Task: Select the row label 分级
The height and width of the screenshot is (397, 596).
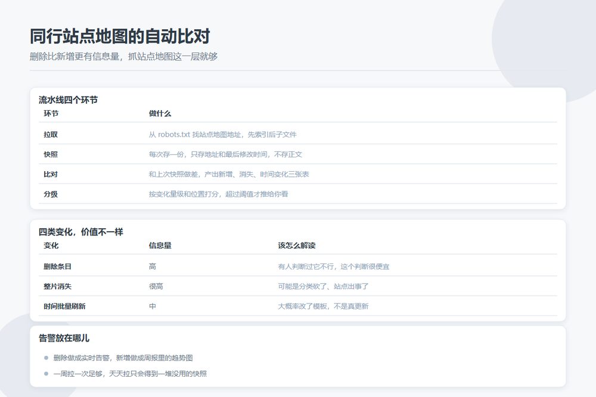Action: [x=51, y=194]
